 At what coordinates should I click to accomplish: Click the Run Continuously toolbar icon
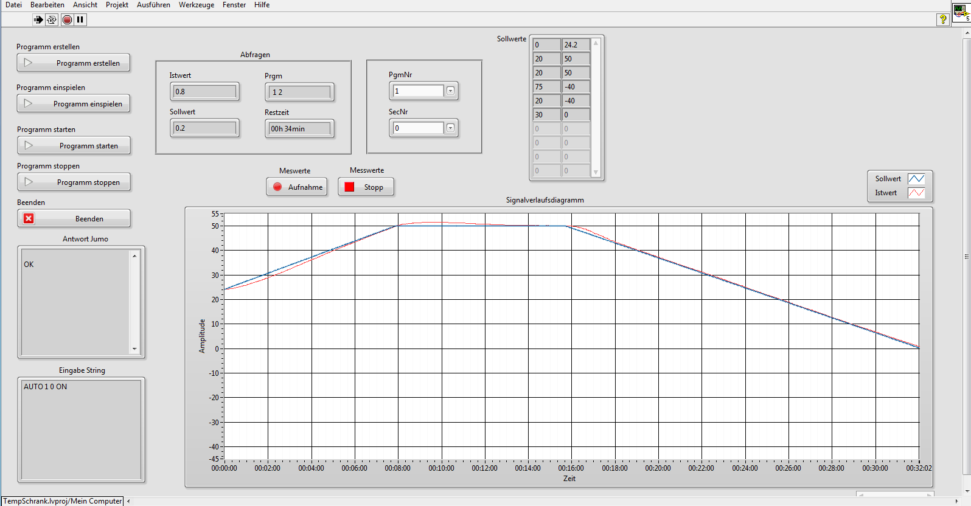click(52, 19)
